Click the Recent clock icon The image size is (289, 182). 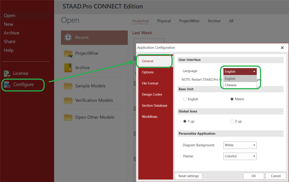click(x=68, y=38)
